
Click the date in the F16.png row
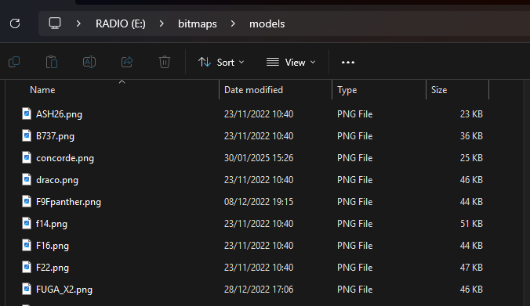259,246
